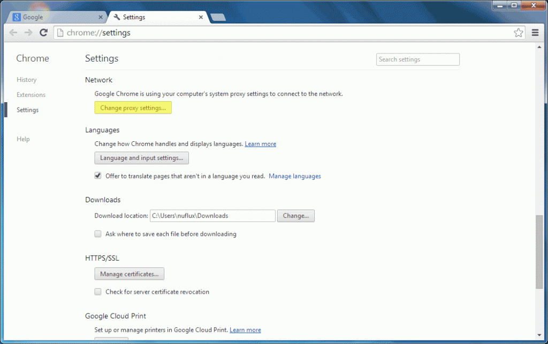Open Extensions in the sidebar
Image resolution: width=548 pixels, height=344 pixels.
point(31,95)
